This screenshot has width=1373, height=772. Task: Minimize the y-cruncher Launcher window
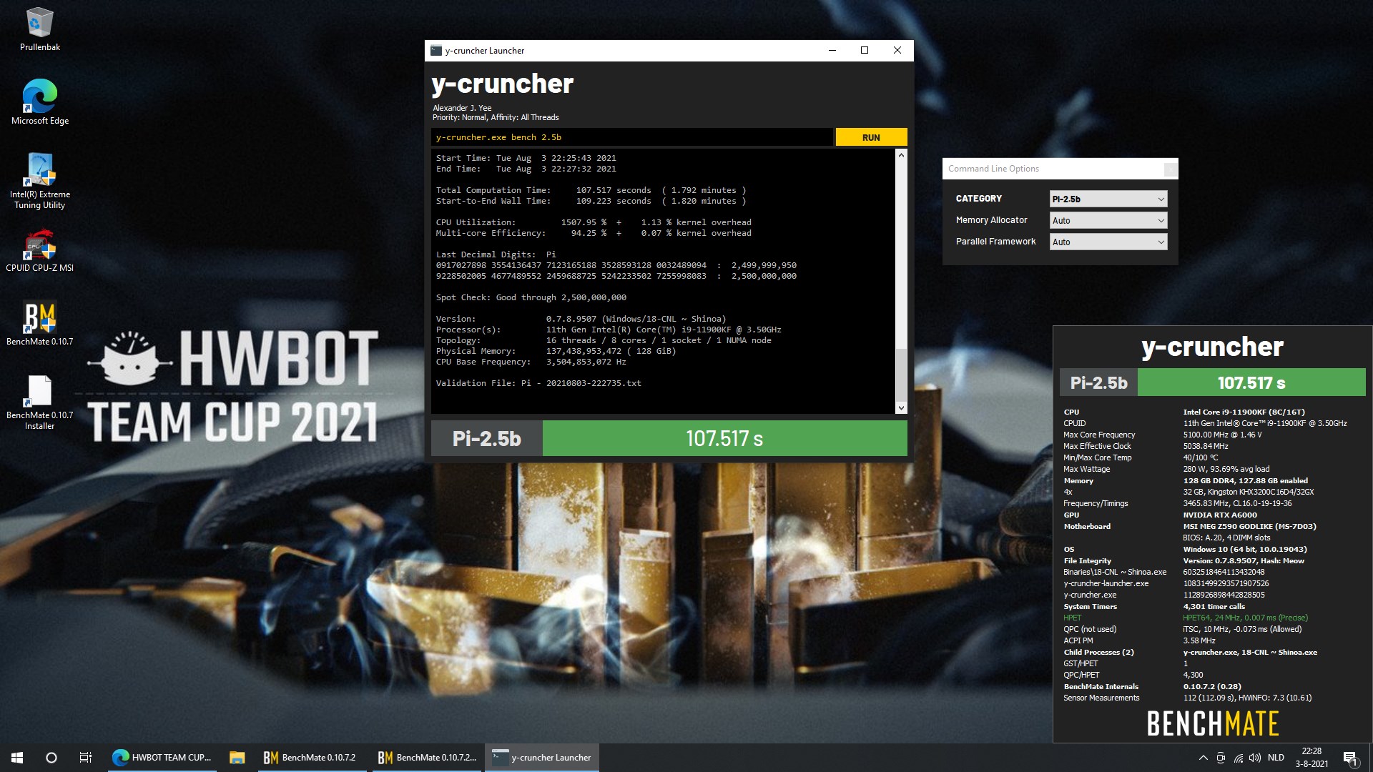pyautogui.click(x=832, y=50)
